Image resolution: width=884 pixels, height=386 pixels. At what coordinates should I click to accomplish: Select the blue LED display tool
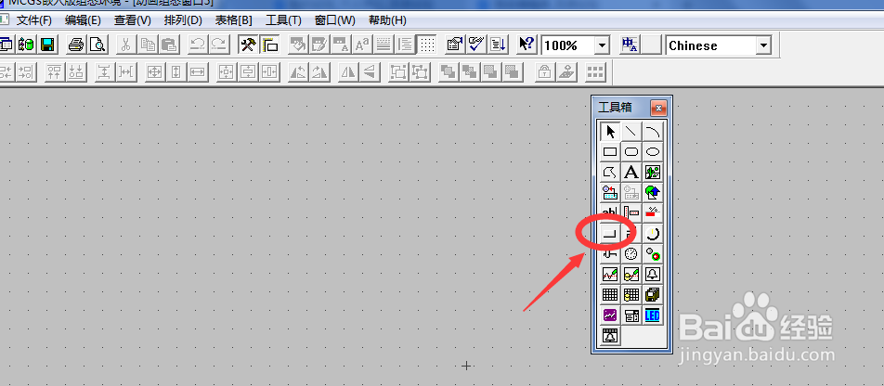click(652, 315)
